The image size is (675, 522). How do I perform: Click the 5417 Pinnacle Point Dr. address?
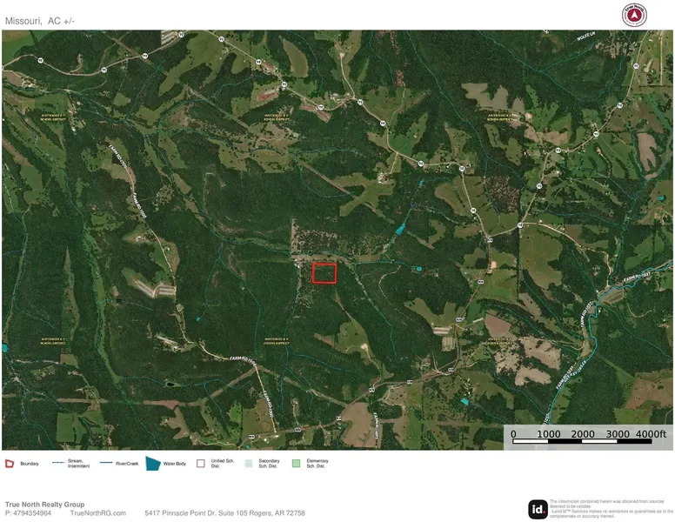(224, 513)
